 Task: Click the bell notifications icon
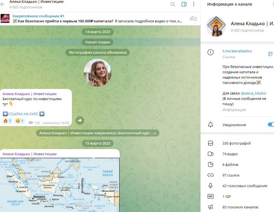tap(211, 125)
